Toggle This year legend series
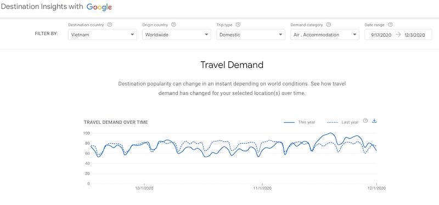Screen dimensions: 439x205 300,122
